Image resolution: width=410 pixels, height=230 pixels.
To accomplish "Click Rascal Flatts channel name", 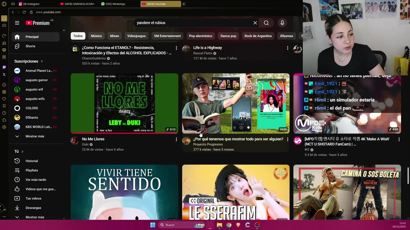I will (203, 53).
